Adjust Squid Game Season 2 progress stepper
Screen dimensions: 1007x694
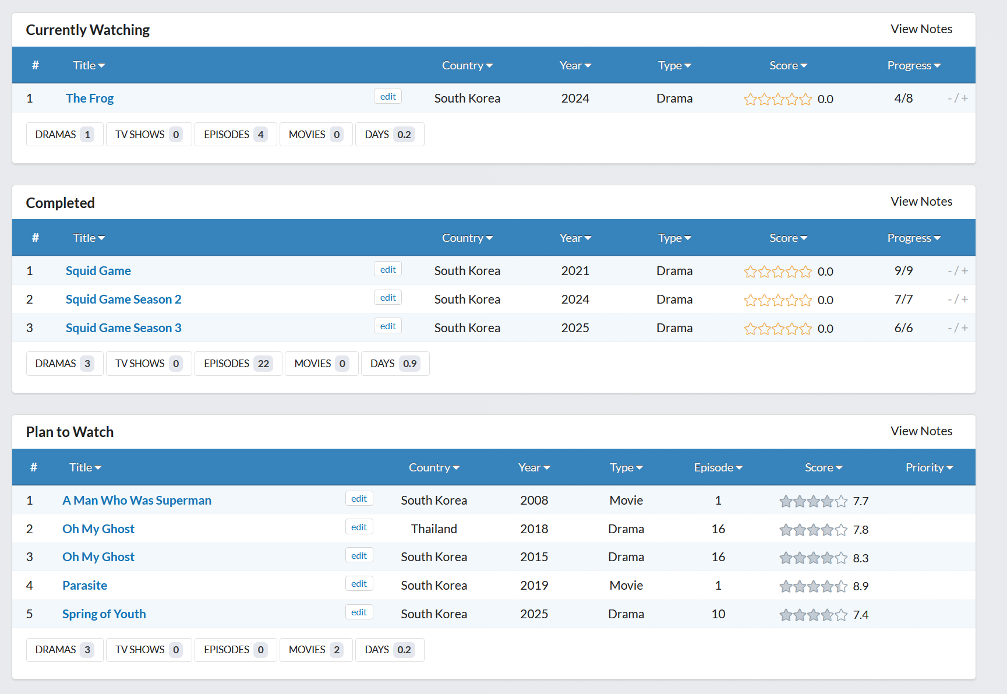point(958,300)
